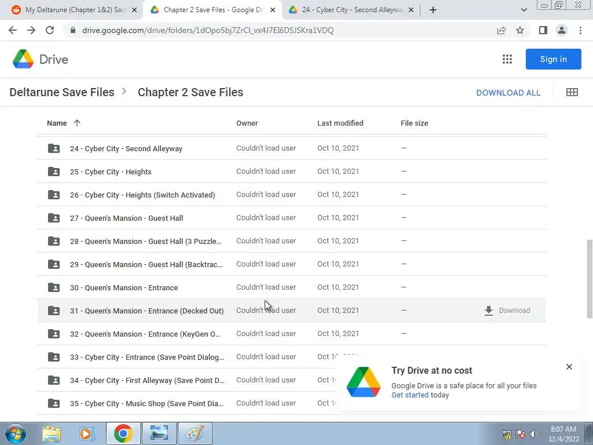Click the Owner column header
Screen dimensions: 593x445
point(247,123)
